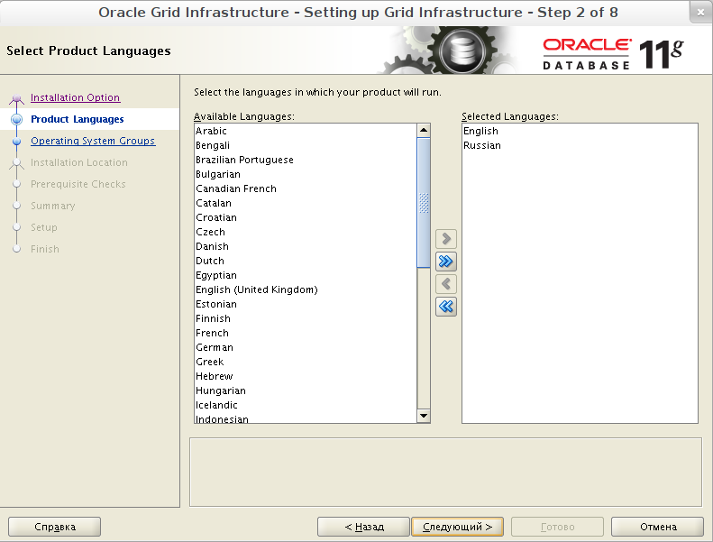Screen dimensions: 713x542
Task: Select German in Available Languages
Action: 305,348
